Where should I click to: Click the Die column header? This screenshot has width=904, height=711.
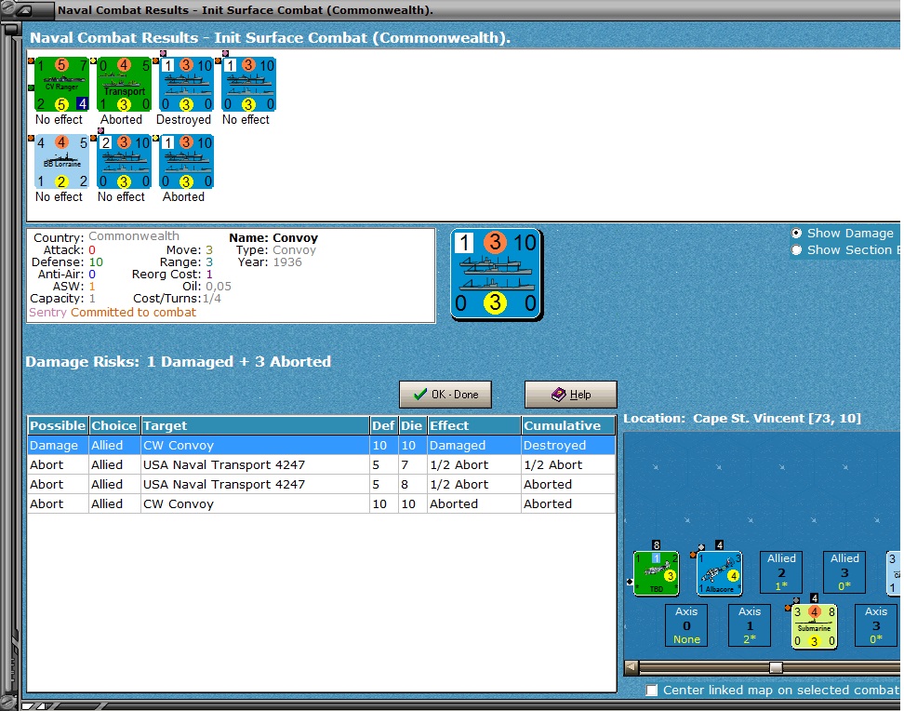412,426
